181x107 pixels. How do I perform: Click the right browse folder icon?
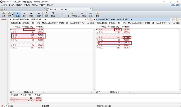coord(177,19)
